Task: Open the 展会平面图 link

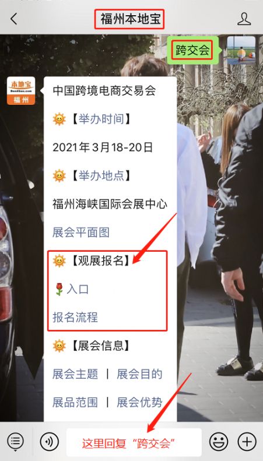Action: 81,233
